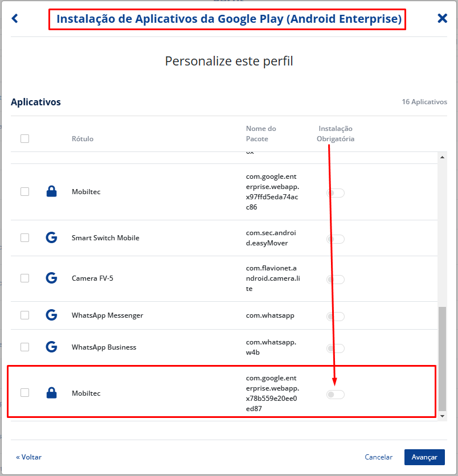Viewport: 458px width, 476px height.
Task: Click the WhatsApp Business label
Action: [x=104, y=347]
